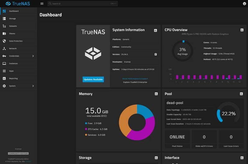
Task: Open Boost Performance & Support link
Action: [x=135, y=79]
